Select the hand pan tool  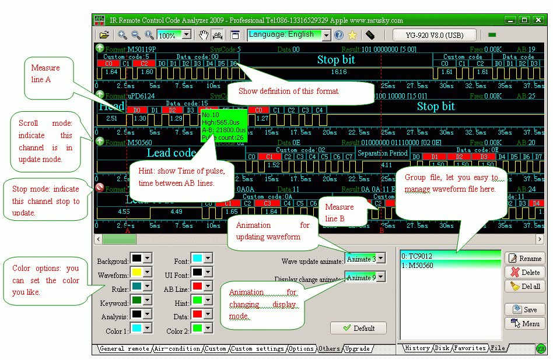(x=205, y=35)
